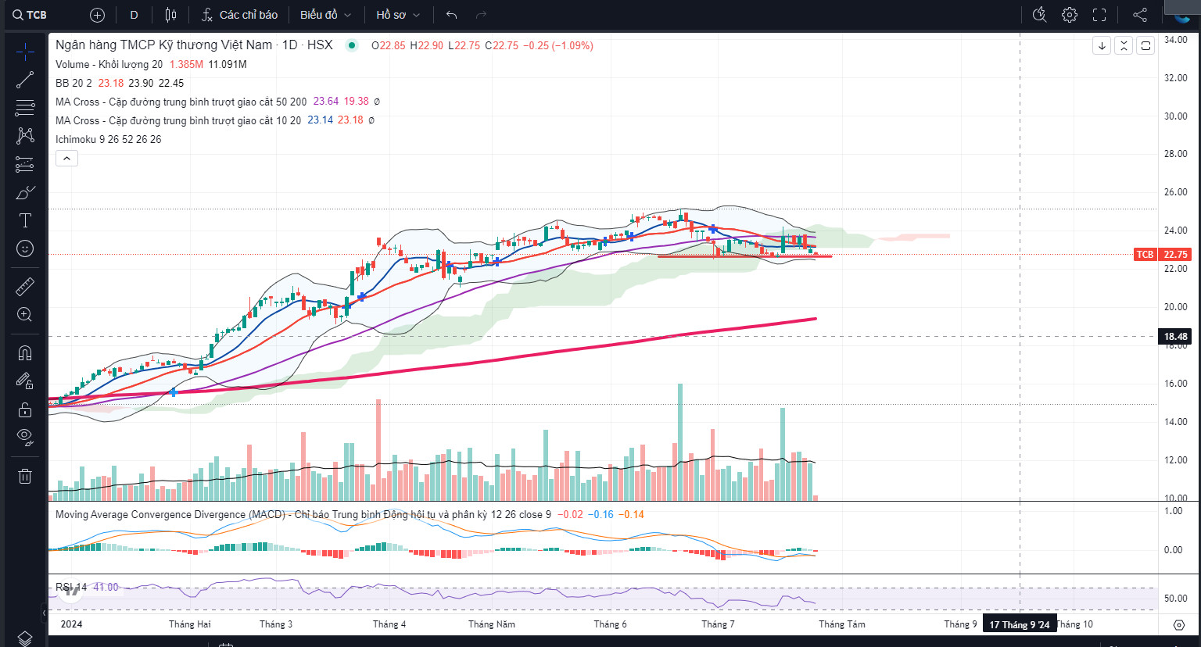
Task: Toggle collapse pane button with two chevrons
Action: pos(1124,45)
